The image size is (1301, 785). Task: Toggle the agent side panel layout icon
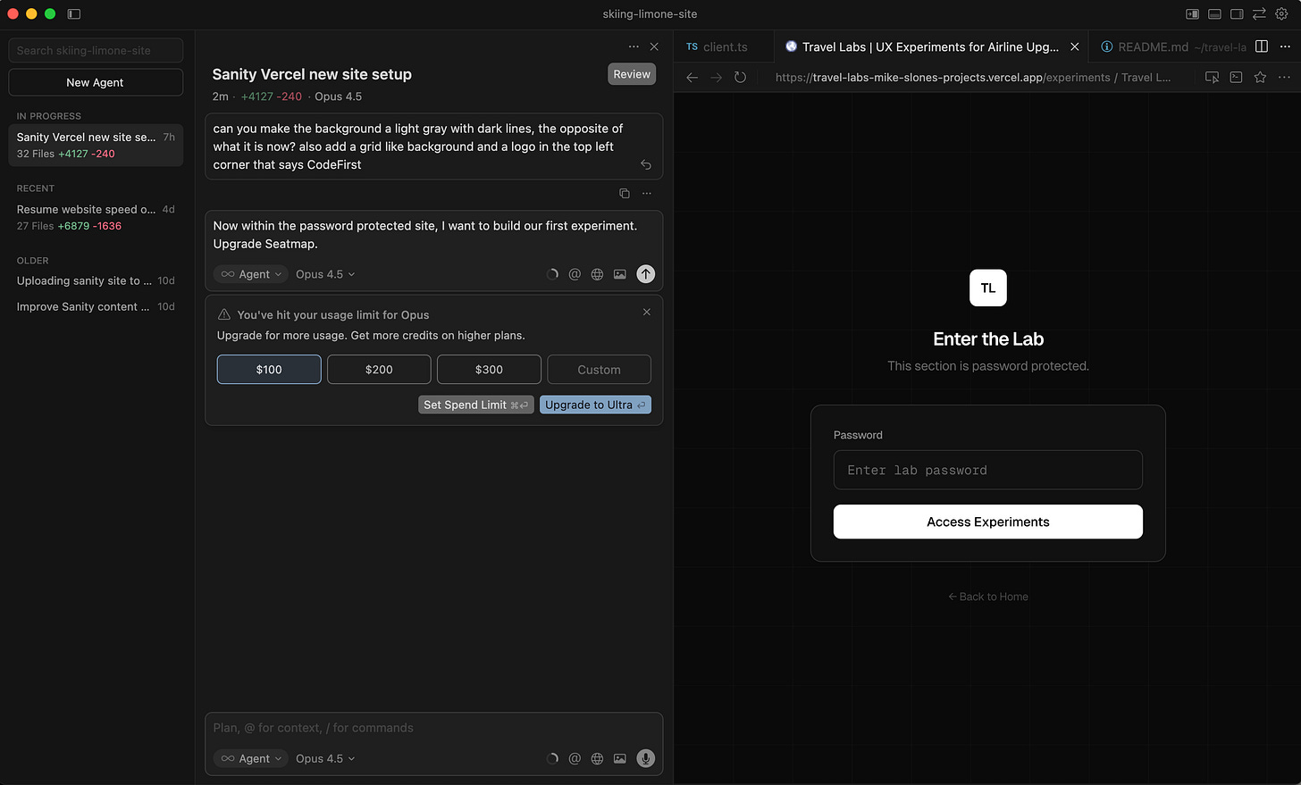[1192, 14]
